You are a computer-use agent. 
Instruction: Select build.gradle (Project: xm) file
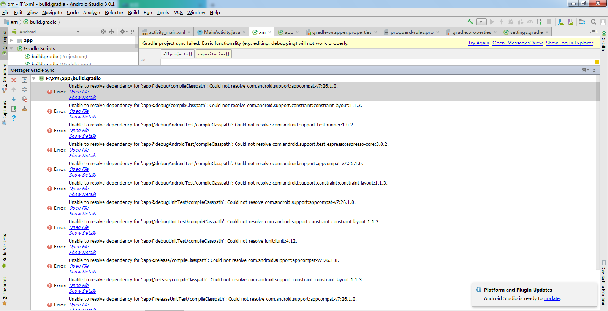pos(56,56)
